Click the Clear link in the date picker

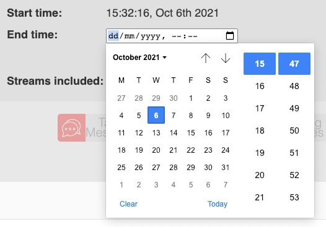click(x=128, y=204)
